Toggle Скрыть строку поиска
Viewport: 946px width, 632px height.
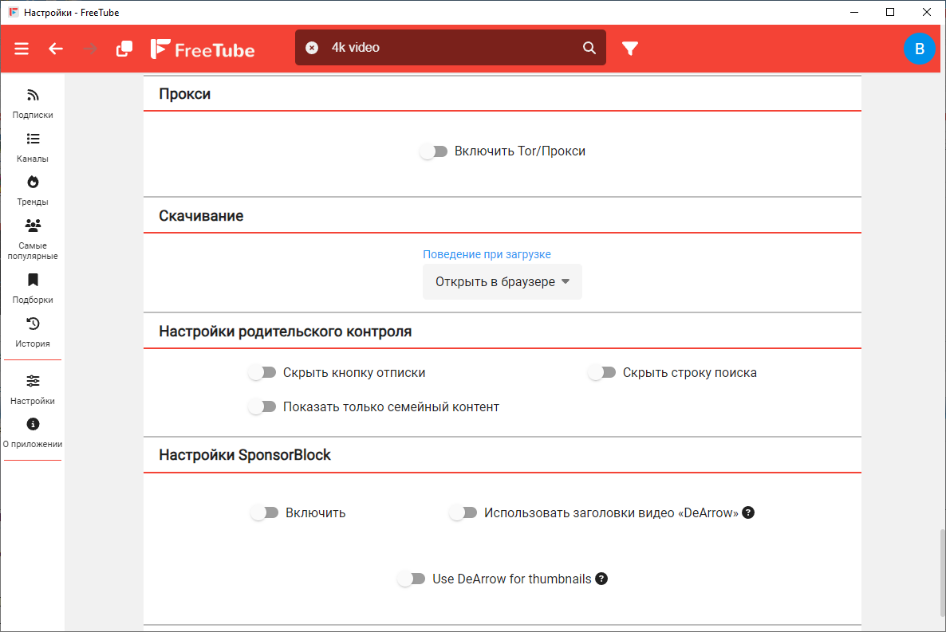click(x=601, y=372)
